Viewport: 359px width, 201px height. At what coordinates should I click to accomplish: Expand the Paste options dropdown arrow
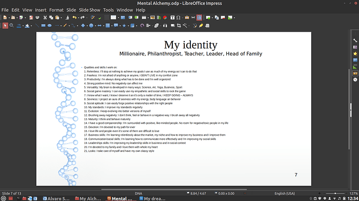(61, 18)
